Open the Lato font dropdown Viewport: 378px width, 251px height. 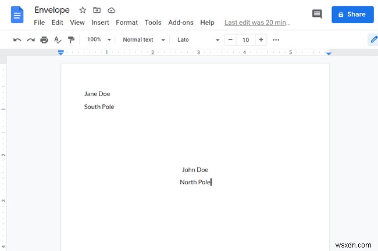pyautogui.click(x=198, y=39)
